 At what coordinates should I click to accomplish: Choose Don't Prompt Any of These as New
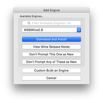coord(51,62)
